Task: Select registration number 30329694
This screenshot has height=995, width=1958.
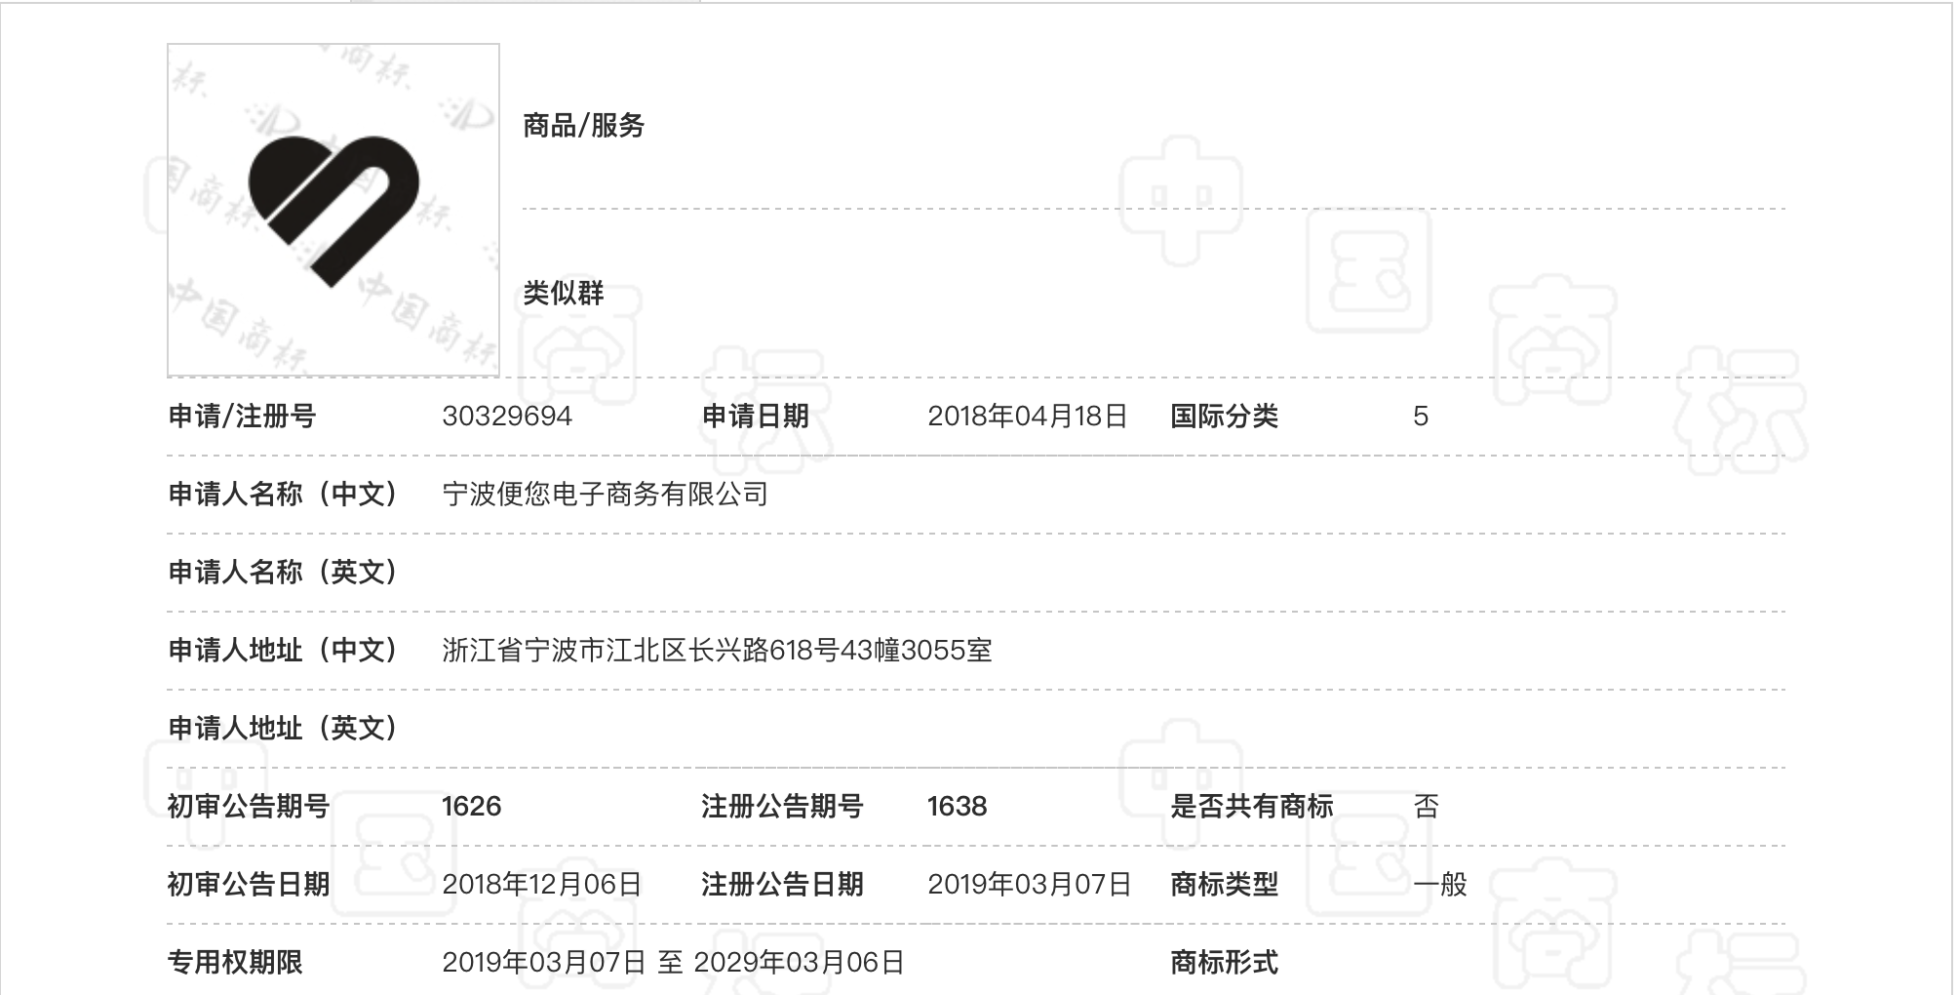Action: [507, 417]
